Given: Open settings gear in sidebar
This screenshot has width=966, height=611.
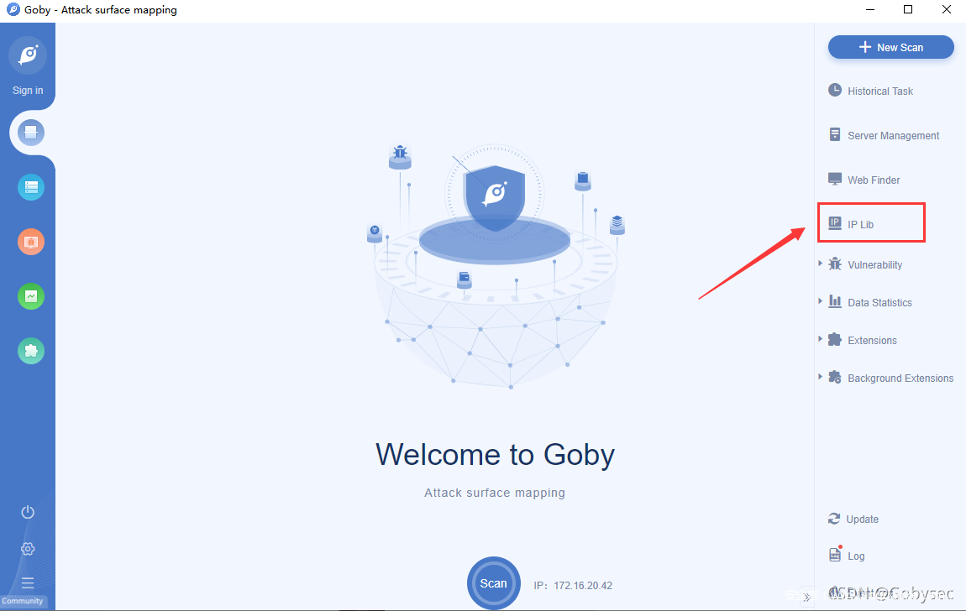Looking at the screenshot, I should 28,549.
